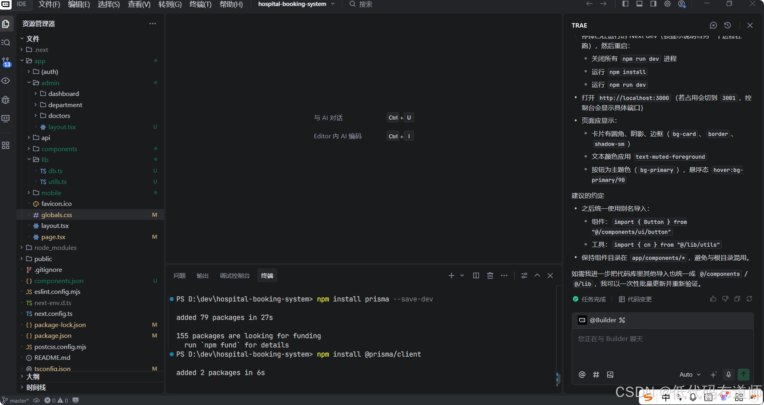The image size is (764, 405).
Task: Select globals.css in the explorer
Action: (57, 215)
